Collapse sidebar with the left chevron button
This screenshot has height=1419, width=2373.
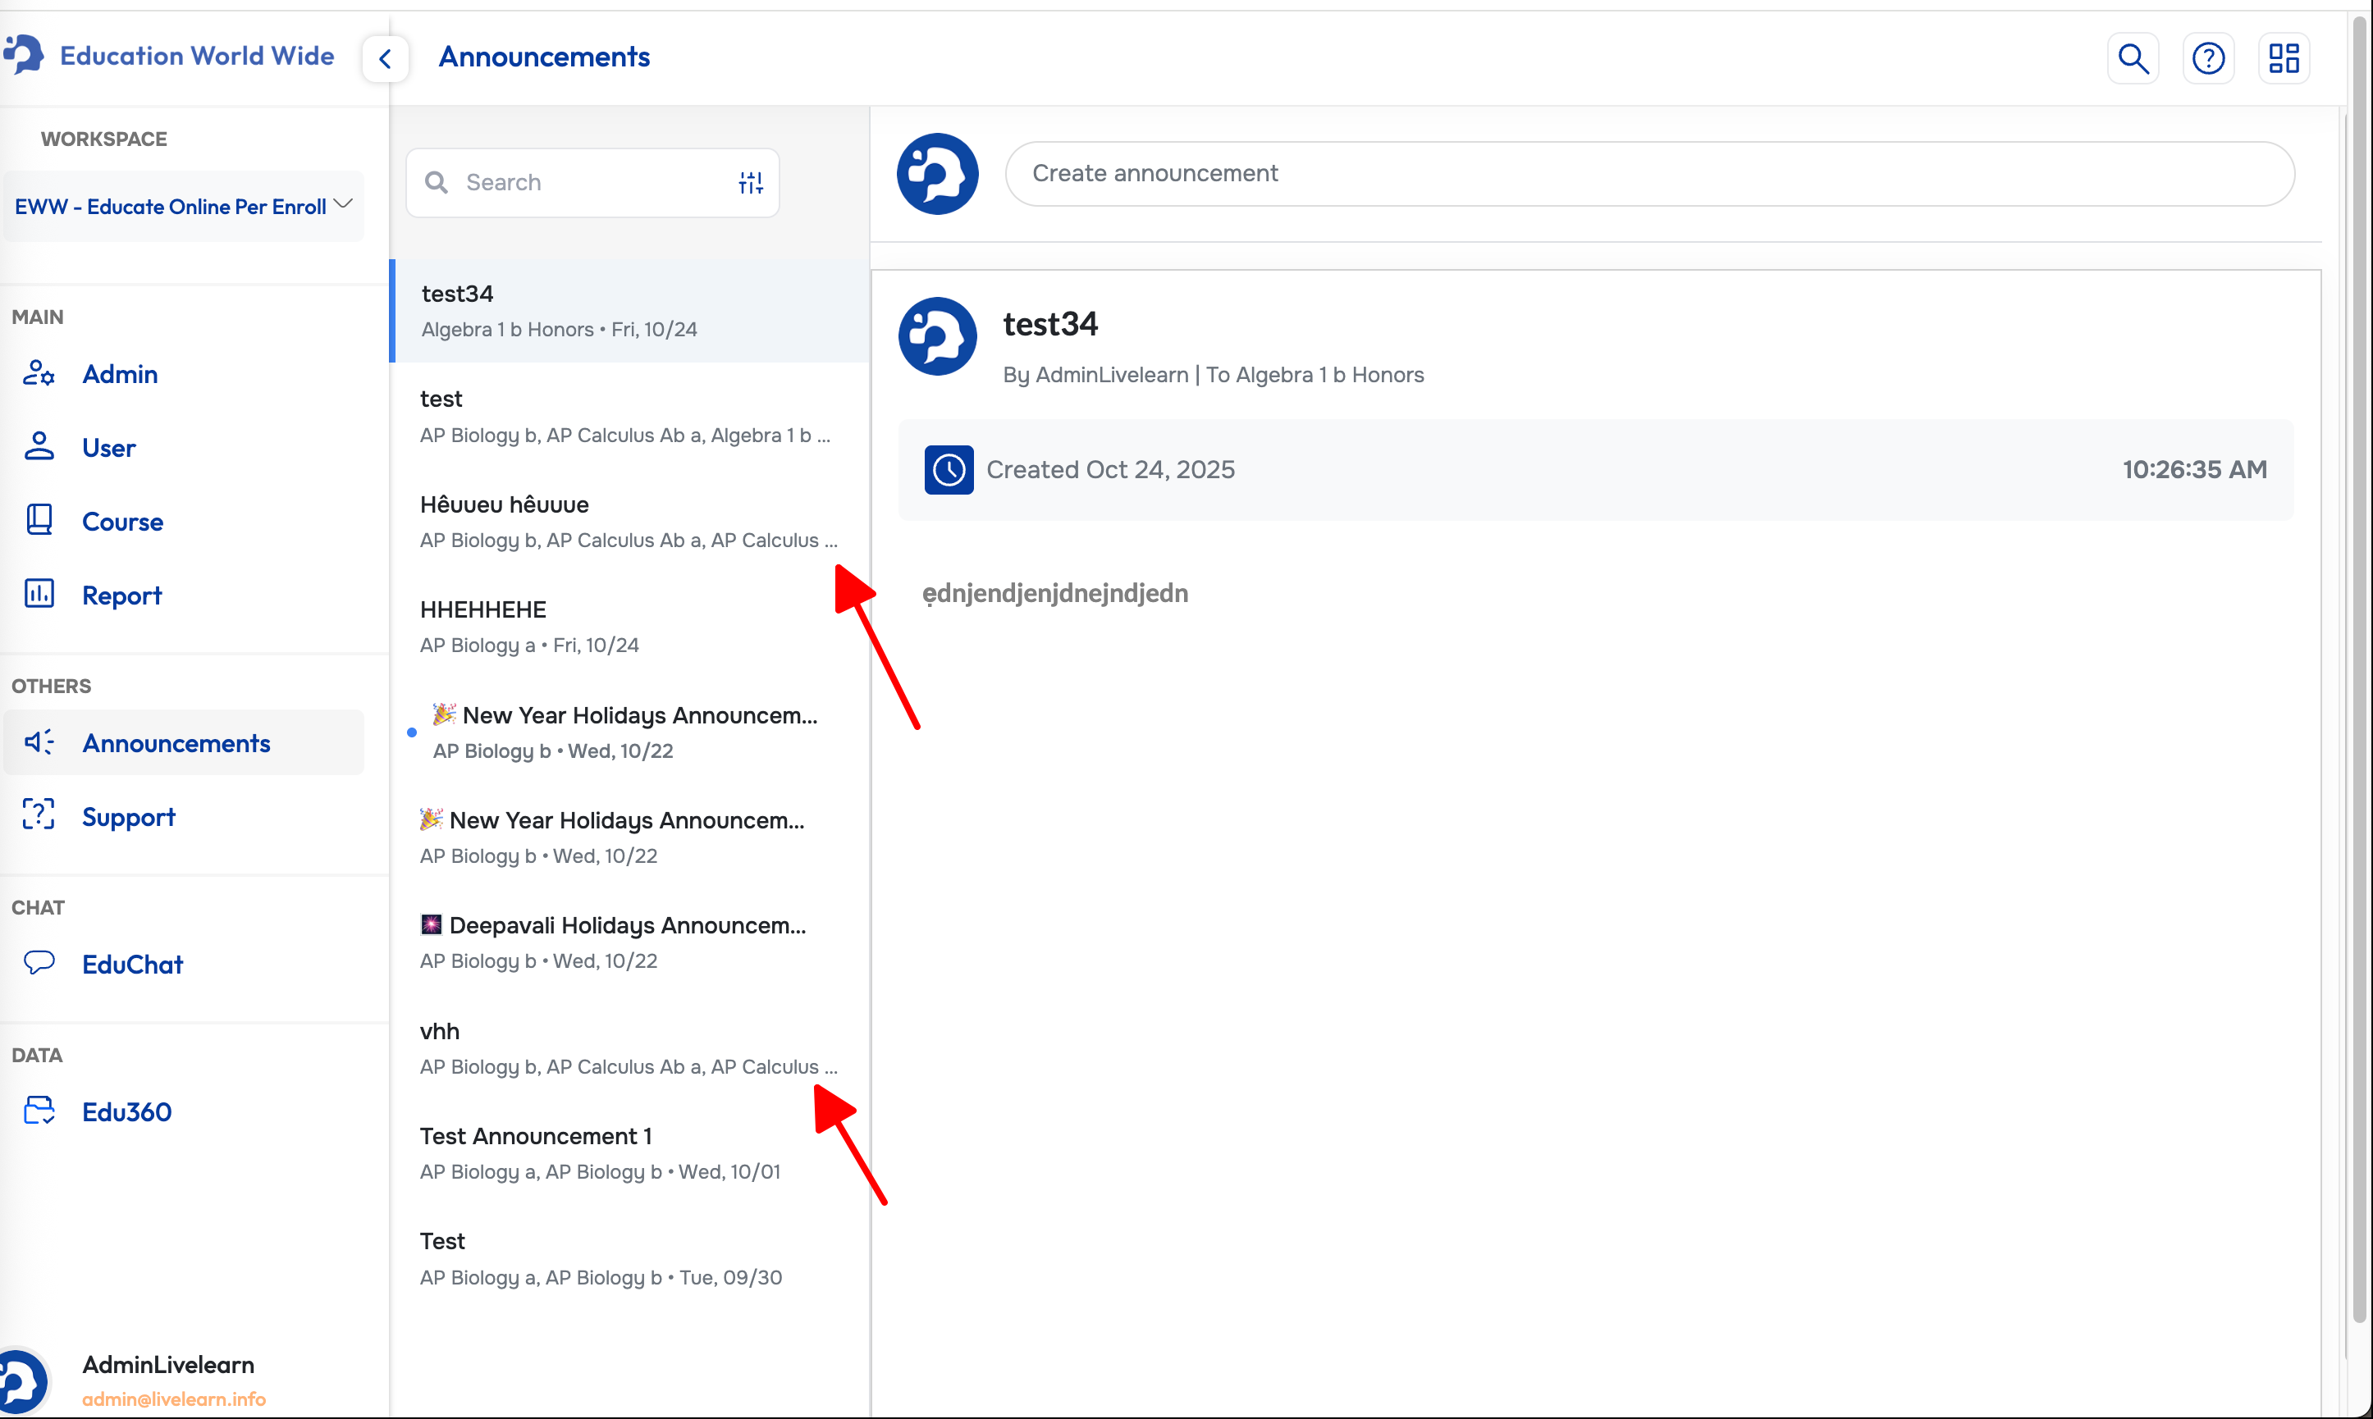pyautogui.click(x=385, y=58)
